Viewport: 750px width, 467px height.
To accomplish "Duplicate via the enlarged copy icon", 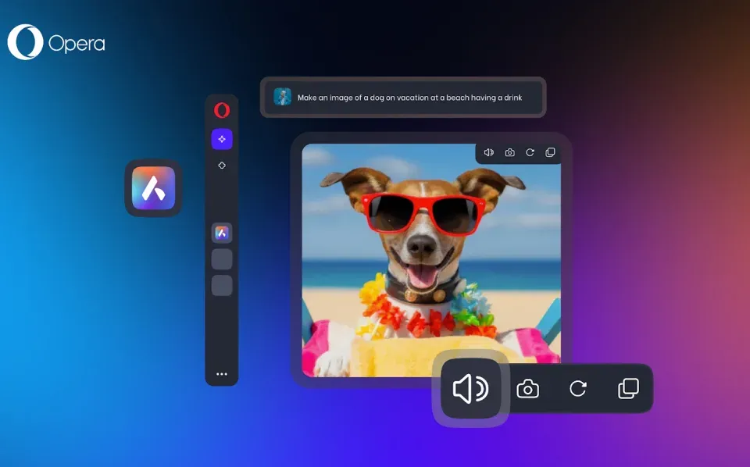I will (628, 388).
